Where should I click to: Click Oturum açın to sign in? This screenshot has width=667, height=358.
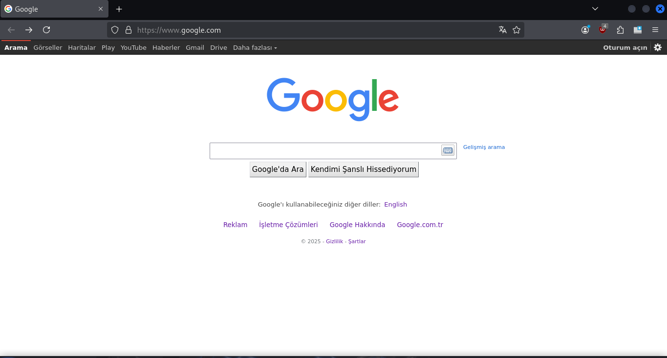click(x=625, y=47)
